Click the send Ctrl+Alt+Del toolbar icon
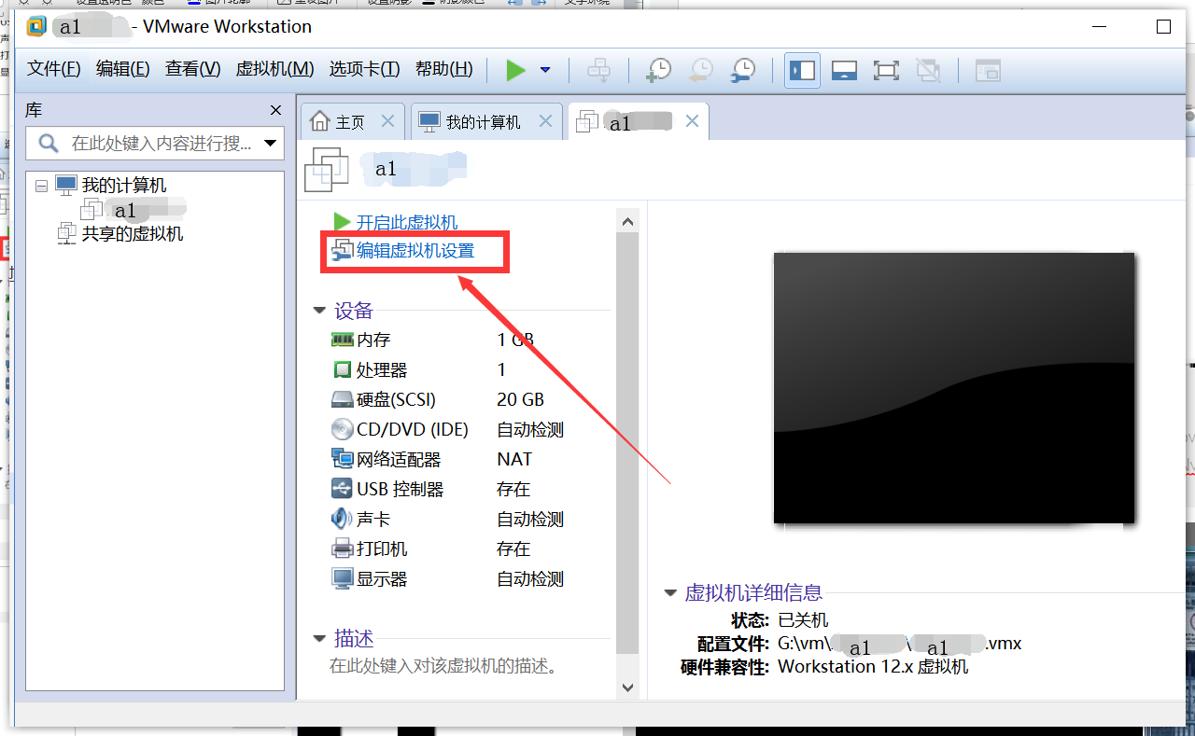 click(598, 70)
